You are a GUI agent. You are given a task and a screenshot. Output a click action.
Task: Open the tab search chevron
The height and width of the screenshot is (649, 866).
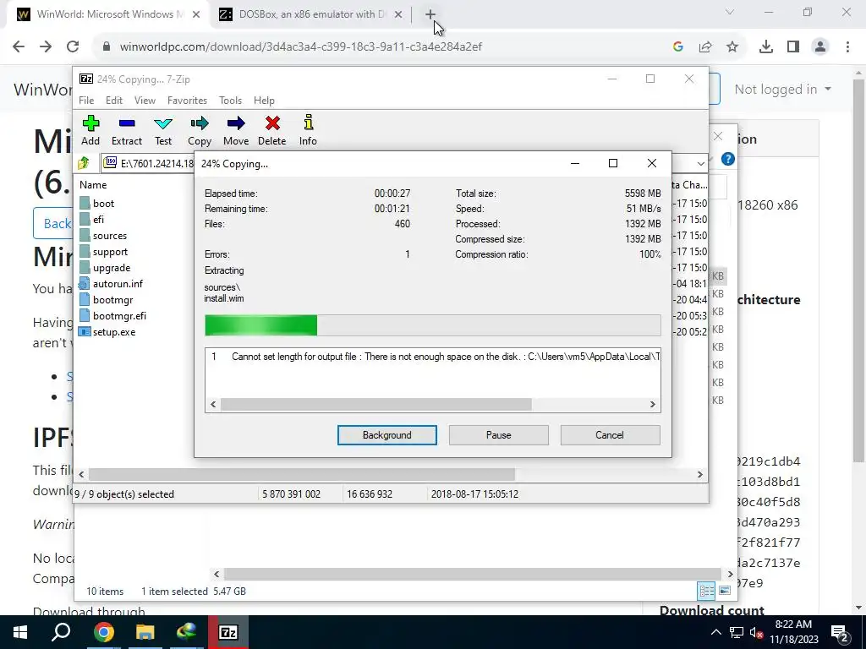click(730, 12)
